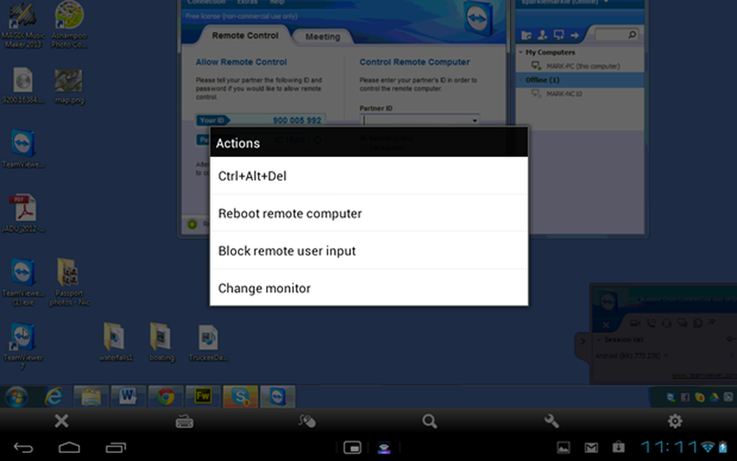Tap the screenshot capture icon in the navigation bar
737x461 pixels.
tap(352, 448)
